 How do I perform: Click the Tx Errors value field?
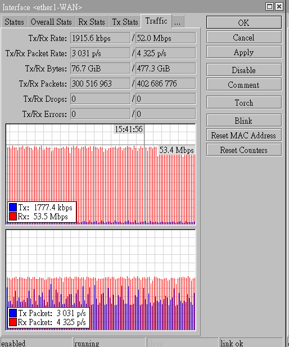[x=101, y=114]
